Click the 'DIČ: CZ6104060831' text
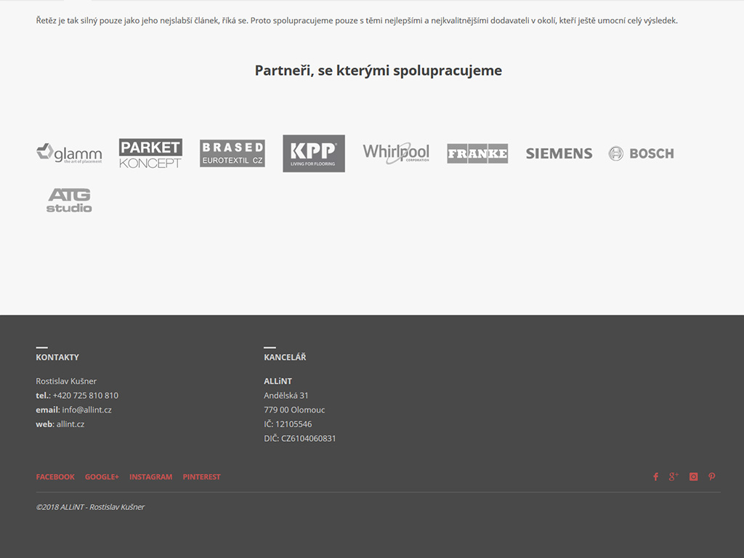The image size is (744, 558). click(300, 438)
